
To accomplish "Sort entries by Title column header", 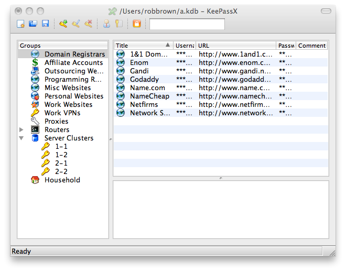I will [x=144, y=46].
